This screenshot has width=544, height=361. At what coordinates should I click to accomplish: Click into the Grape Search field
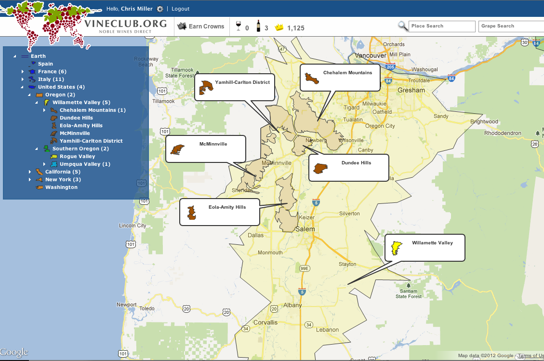coord(511,26)
